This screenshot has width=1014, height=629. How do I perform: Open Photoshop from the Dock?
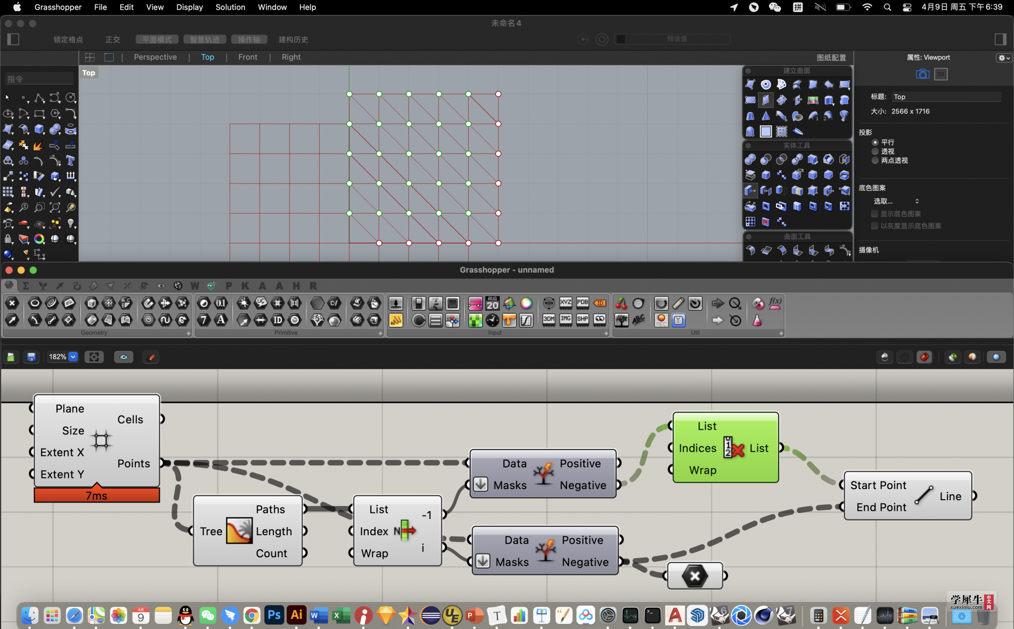[x=274, y=615]
